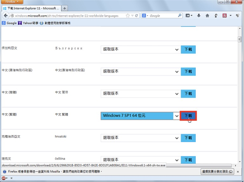Dismiss the Firefox notification bar
This screenshot has height=182, width=244.
238,172
